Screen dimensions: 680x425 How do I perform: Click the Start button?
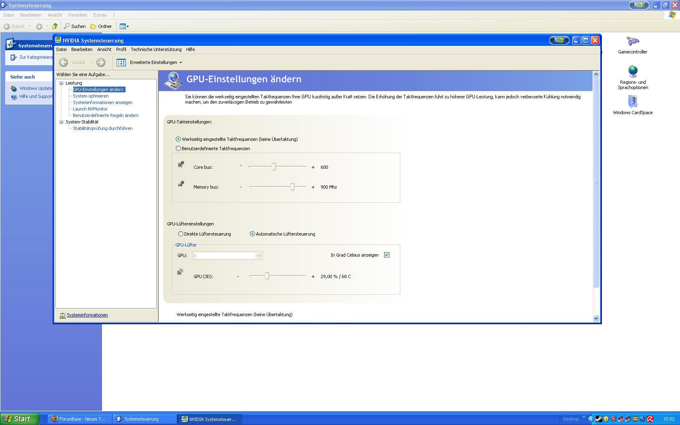pyautogui.click(x=19, y=419)
